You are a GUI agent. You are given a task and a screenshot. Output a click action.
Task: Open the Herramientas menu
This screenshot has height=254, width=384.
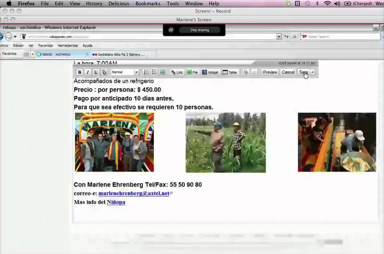point(68,46)
